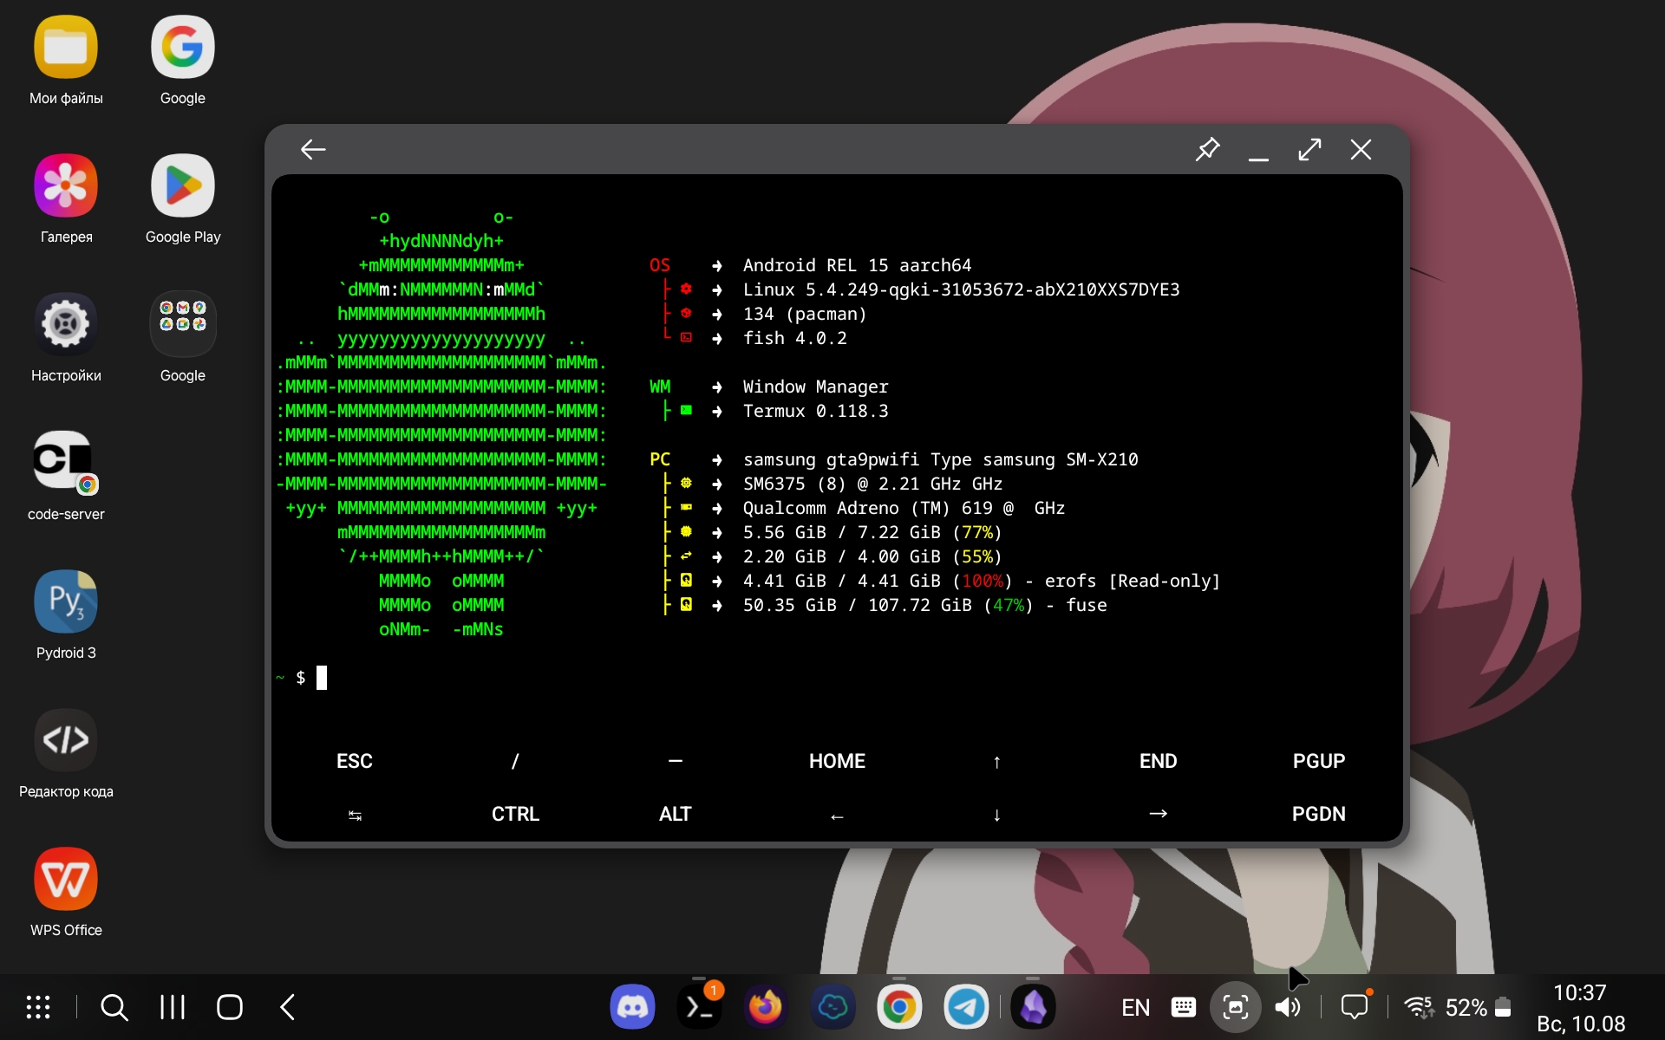
Task: Toggle the on-screen keyboard
Action: 1183,1006
